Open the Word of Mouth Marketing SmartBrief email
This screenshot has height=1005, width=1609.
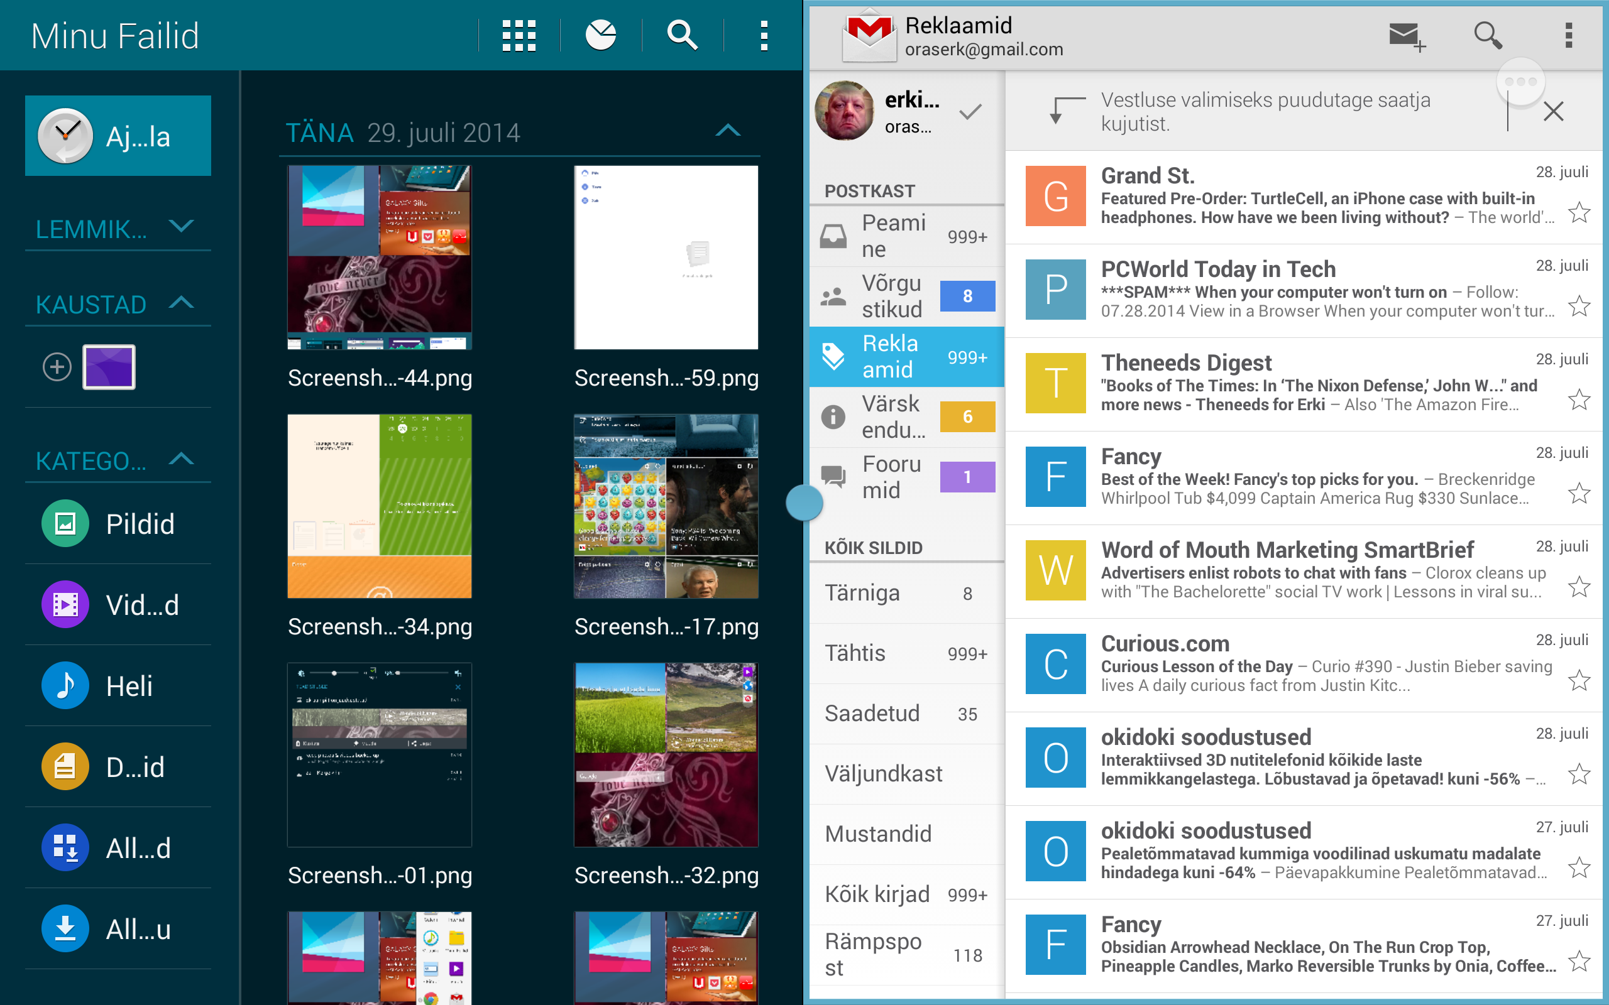tap(1304, 571)
